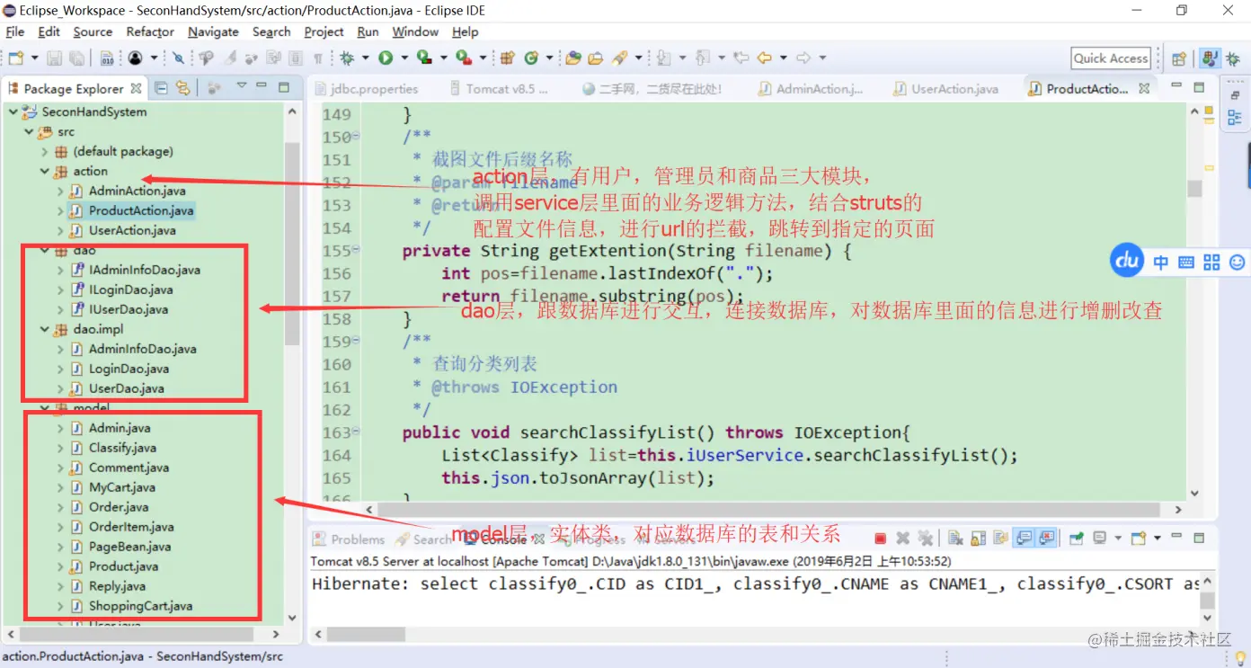Screen dimensions: 1251x668
Task: Open the Run configurations dropdown arrow
Action: (404, 58)
